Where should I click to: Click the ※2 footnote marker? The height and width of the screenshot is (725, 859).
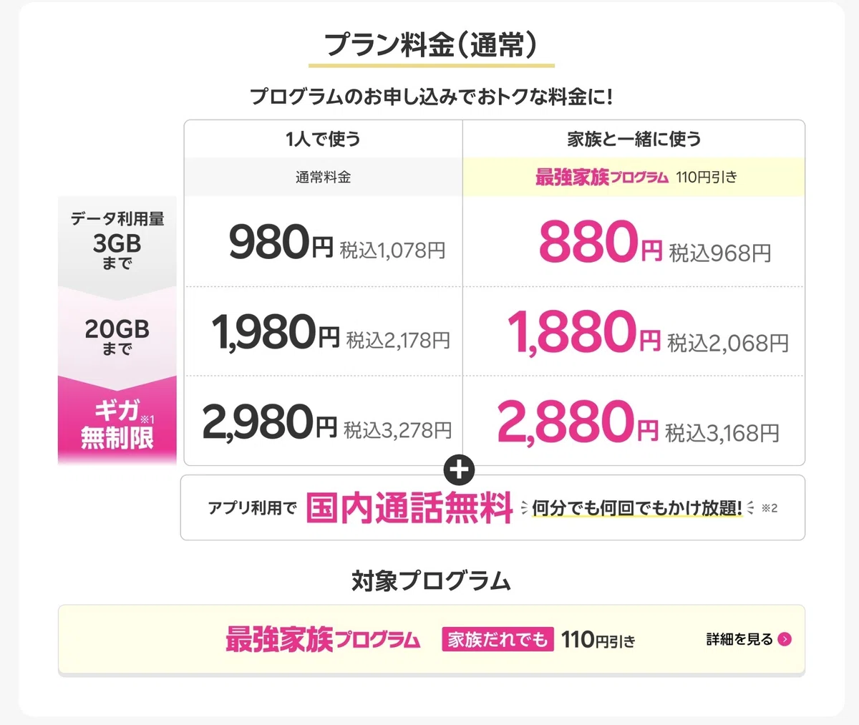click(770, 508)
